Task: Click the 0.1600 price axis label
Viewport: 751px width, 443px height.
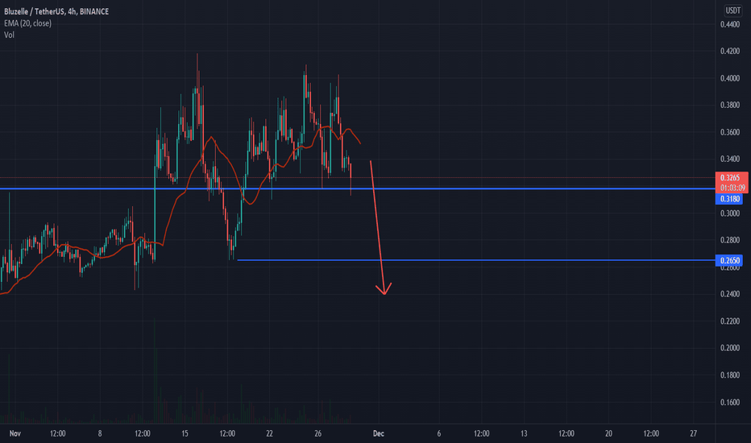Action: [x=730, y=402]
